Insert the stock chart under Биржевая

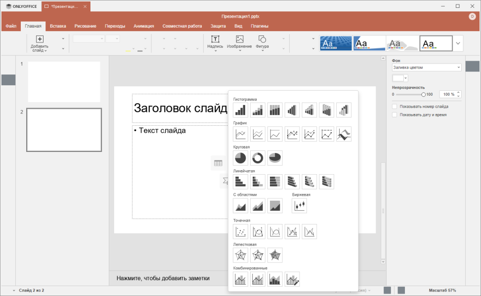pyautogui.click(x=299, y=205)
